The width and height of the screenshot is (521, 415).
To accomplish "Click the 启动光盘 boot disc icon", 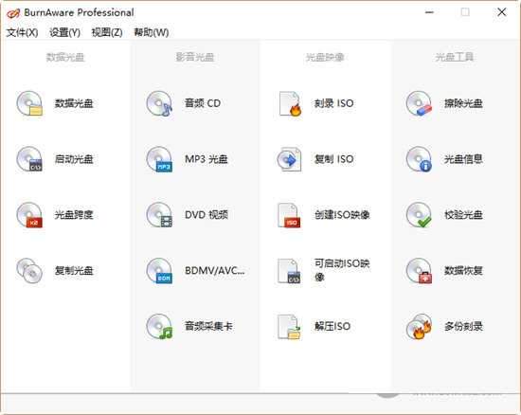I will tap(29, 159).
